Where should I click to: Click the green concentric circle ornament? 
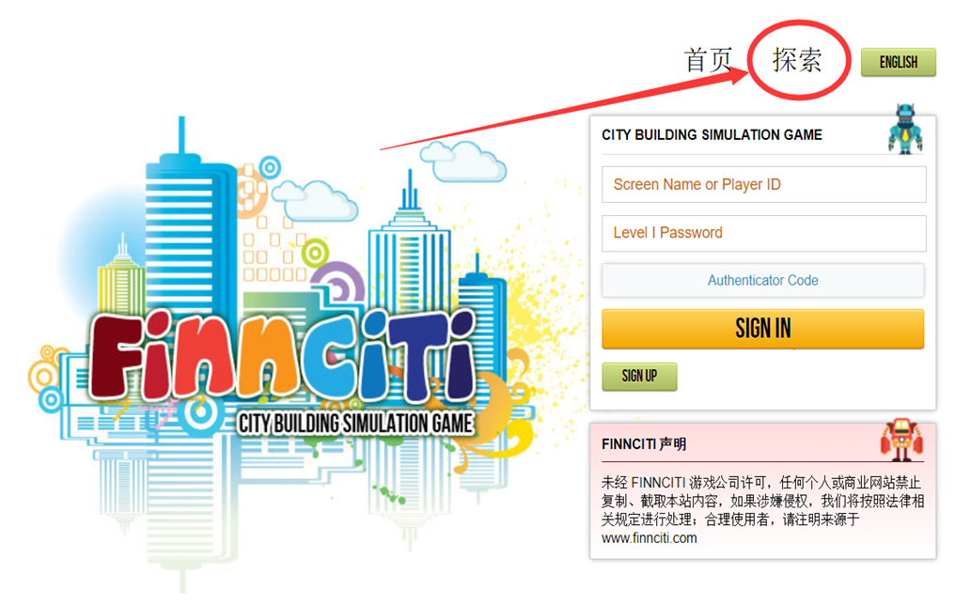[315, 253]
